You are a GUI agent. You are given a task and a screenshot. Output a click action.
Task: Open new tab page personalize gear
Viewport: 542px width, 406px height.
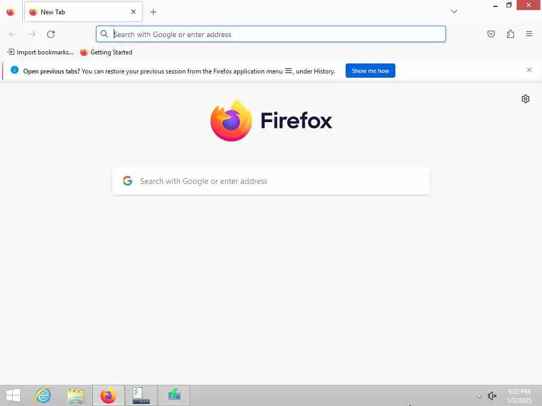tap(525, 99)
